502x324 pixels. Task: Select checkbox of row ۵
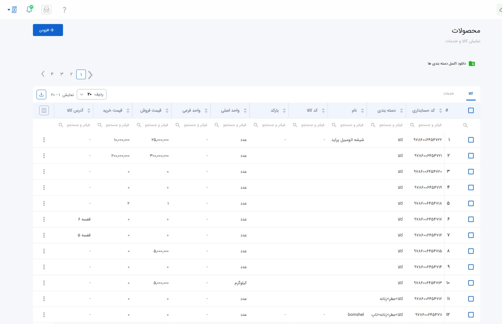(471, 203)
